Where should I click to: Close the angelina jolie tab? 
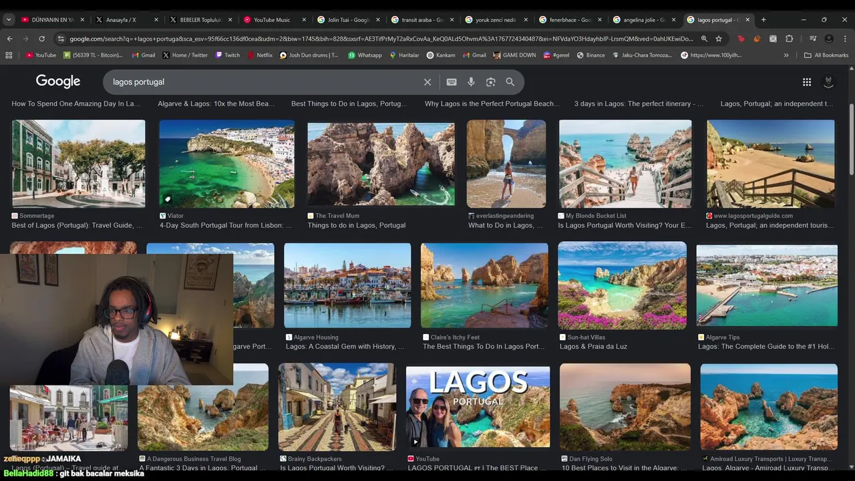673,19
